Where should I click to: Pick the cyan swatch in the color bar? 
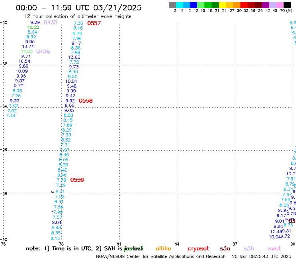click(x=180, y=5)
